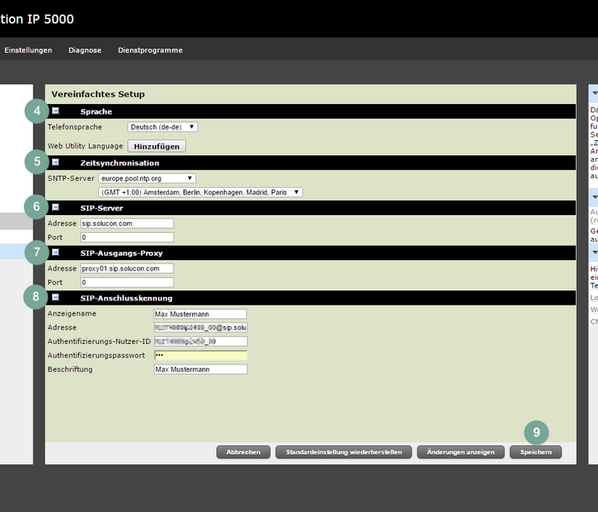The width and height of the screenshot is (598, 512).
Task: Collapse the Sprache section
Action: pos(56,111)
